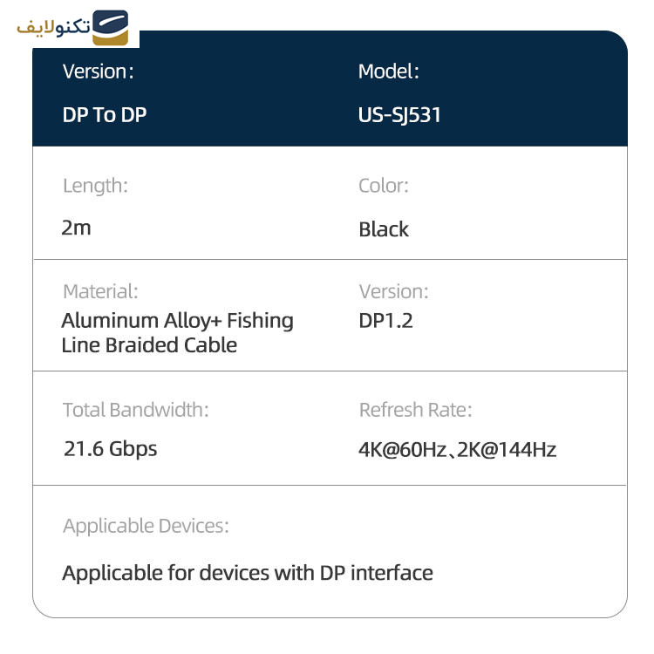Screen dimensions: 654x654
Task: Click the 'Length:' label
Action: (96, 186)
